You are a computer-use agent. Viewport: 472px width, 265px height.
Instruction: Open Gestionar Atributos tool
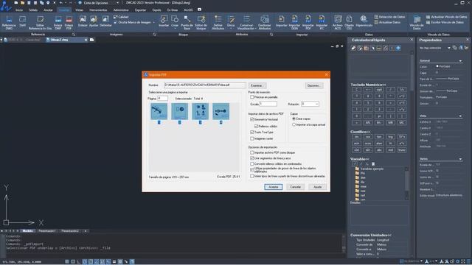[x=265, y=23]
